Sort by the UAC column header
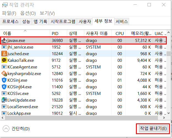The width and height of the screenshot is (172, 138). tap(160, 33)
